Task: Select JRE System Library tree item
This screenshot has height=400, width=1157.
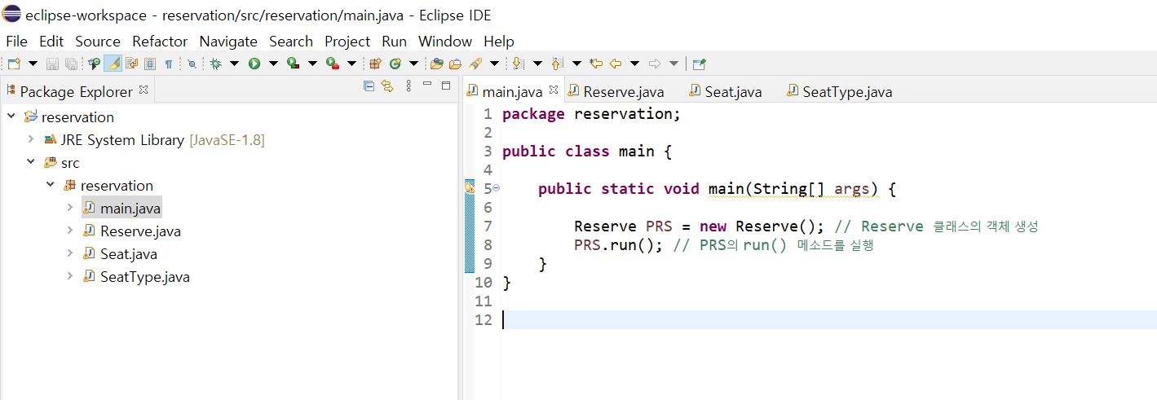Action: click(154, 140)
